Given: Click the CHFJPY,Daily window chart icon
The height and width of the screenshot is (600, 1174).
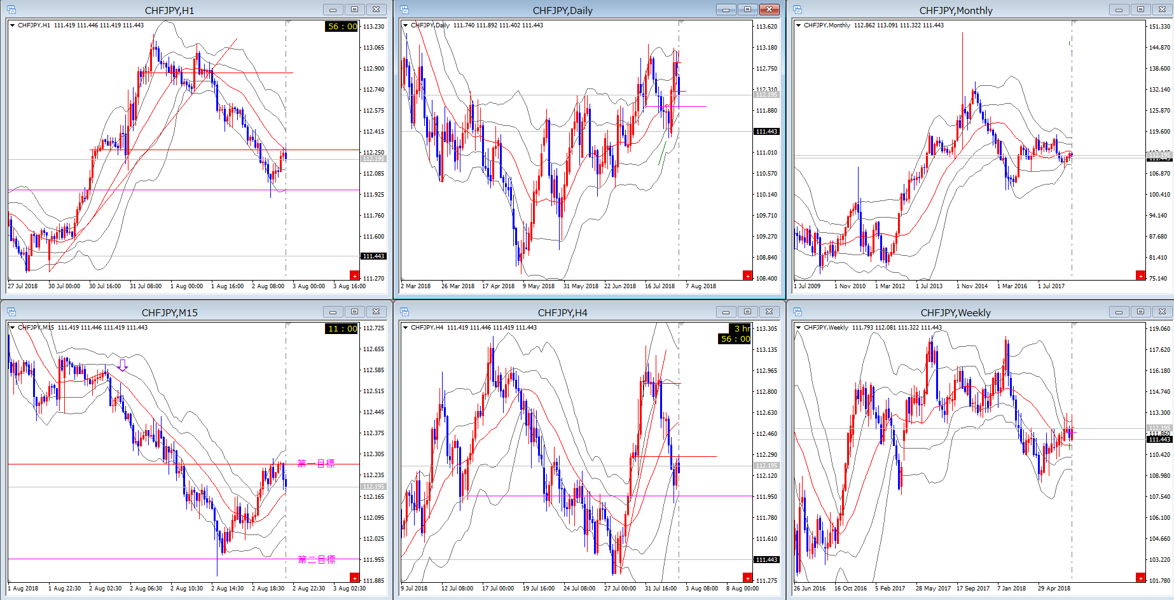Looking at the screenshot, I should (404, 10).
